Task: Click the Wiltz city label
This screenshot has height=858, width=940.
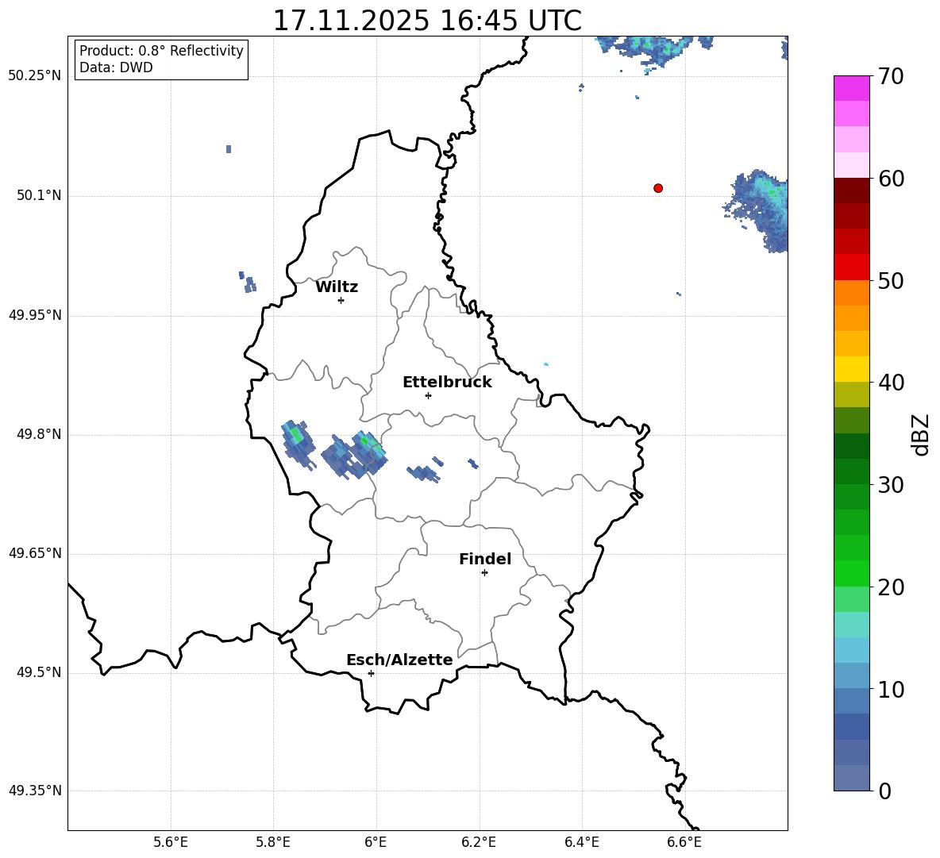Action: point(337,287)
